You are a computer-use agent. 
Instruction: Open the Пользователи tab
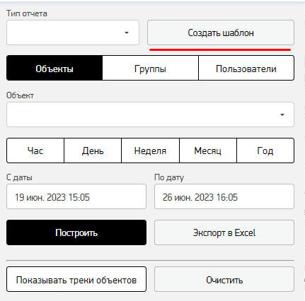[246, 68]
